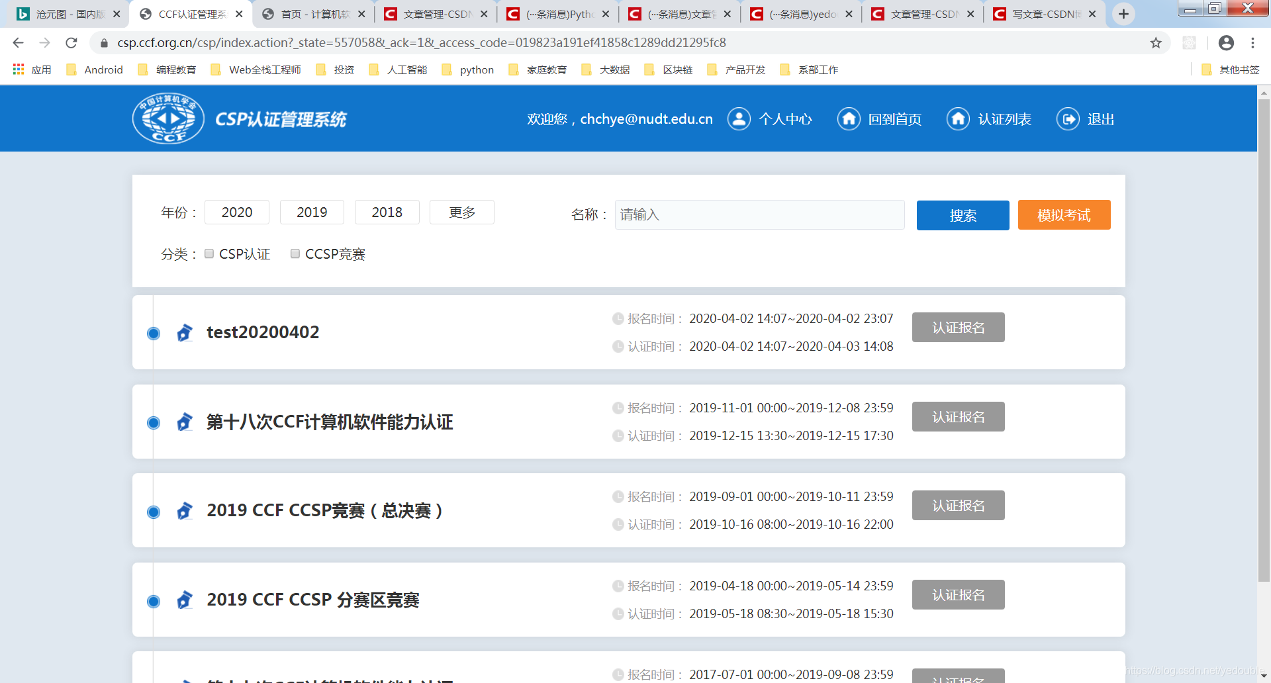This screenshot has height=683, width=1271.
Task: Open the Chrome profile avatar menu
Action: click(x=1226, y=42)
